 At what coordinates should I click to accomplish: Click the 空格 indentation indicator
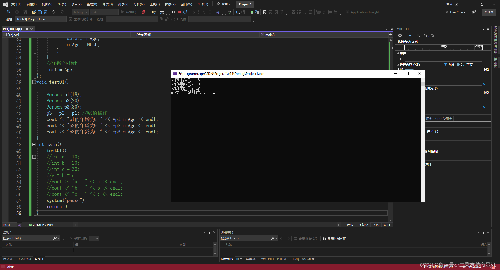tap(376, 225)
